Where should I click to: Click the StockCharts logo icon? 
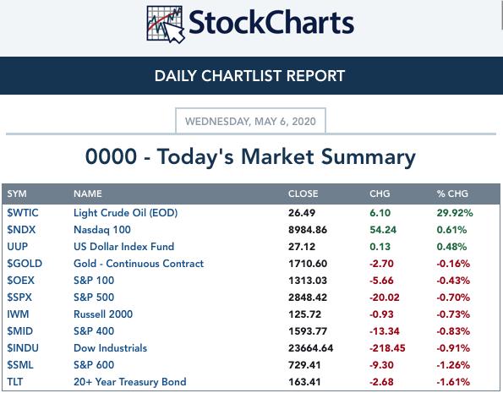(x=166, y=25)
